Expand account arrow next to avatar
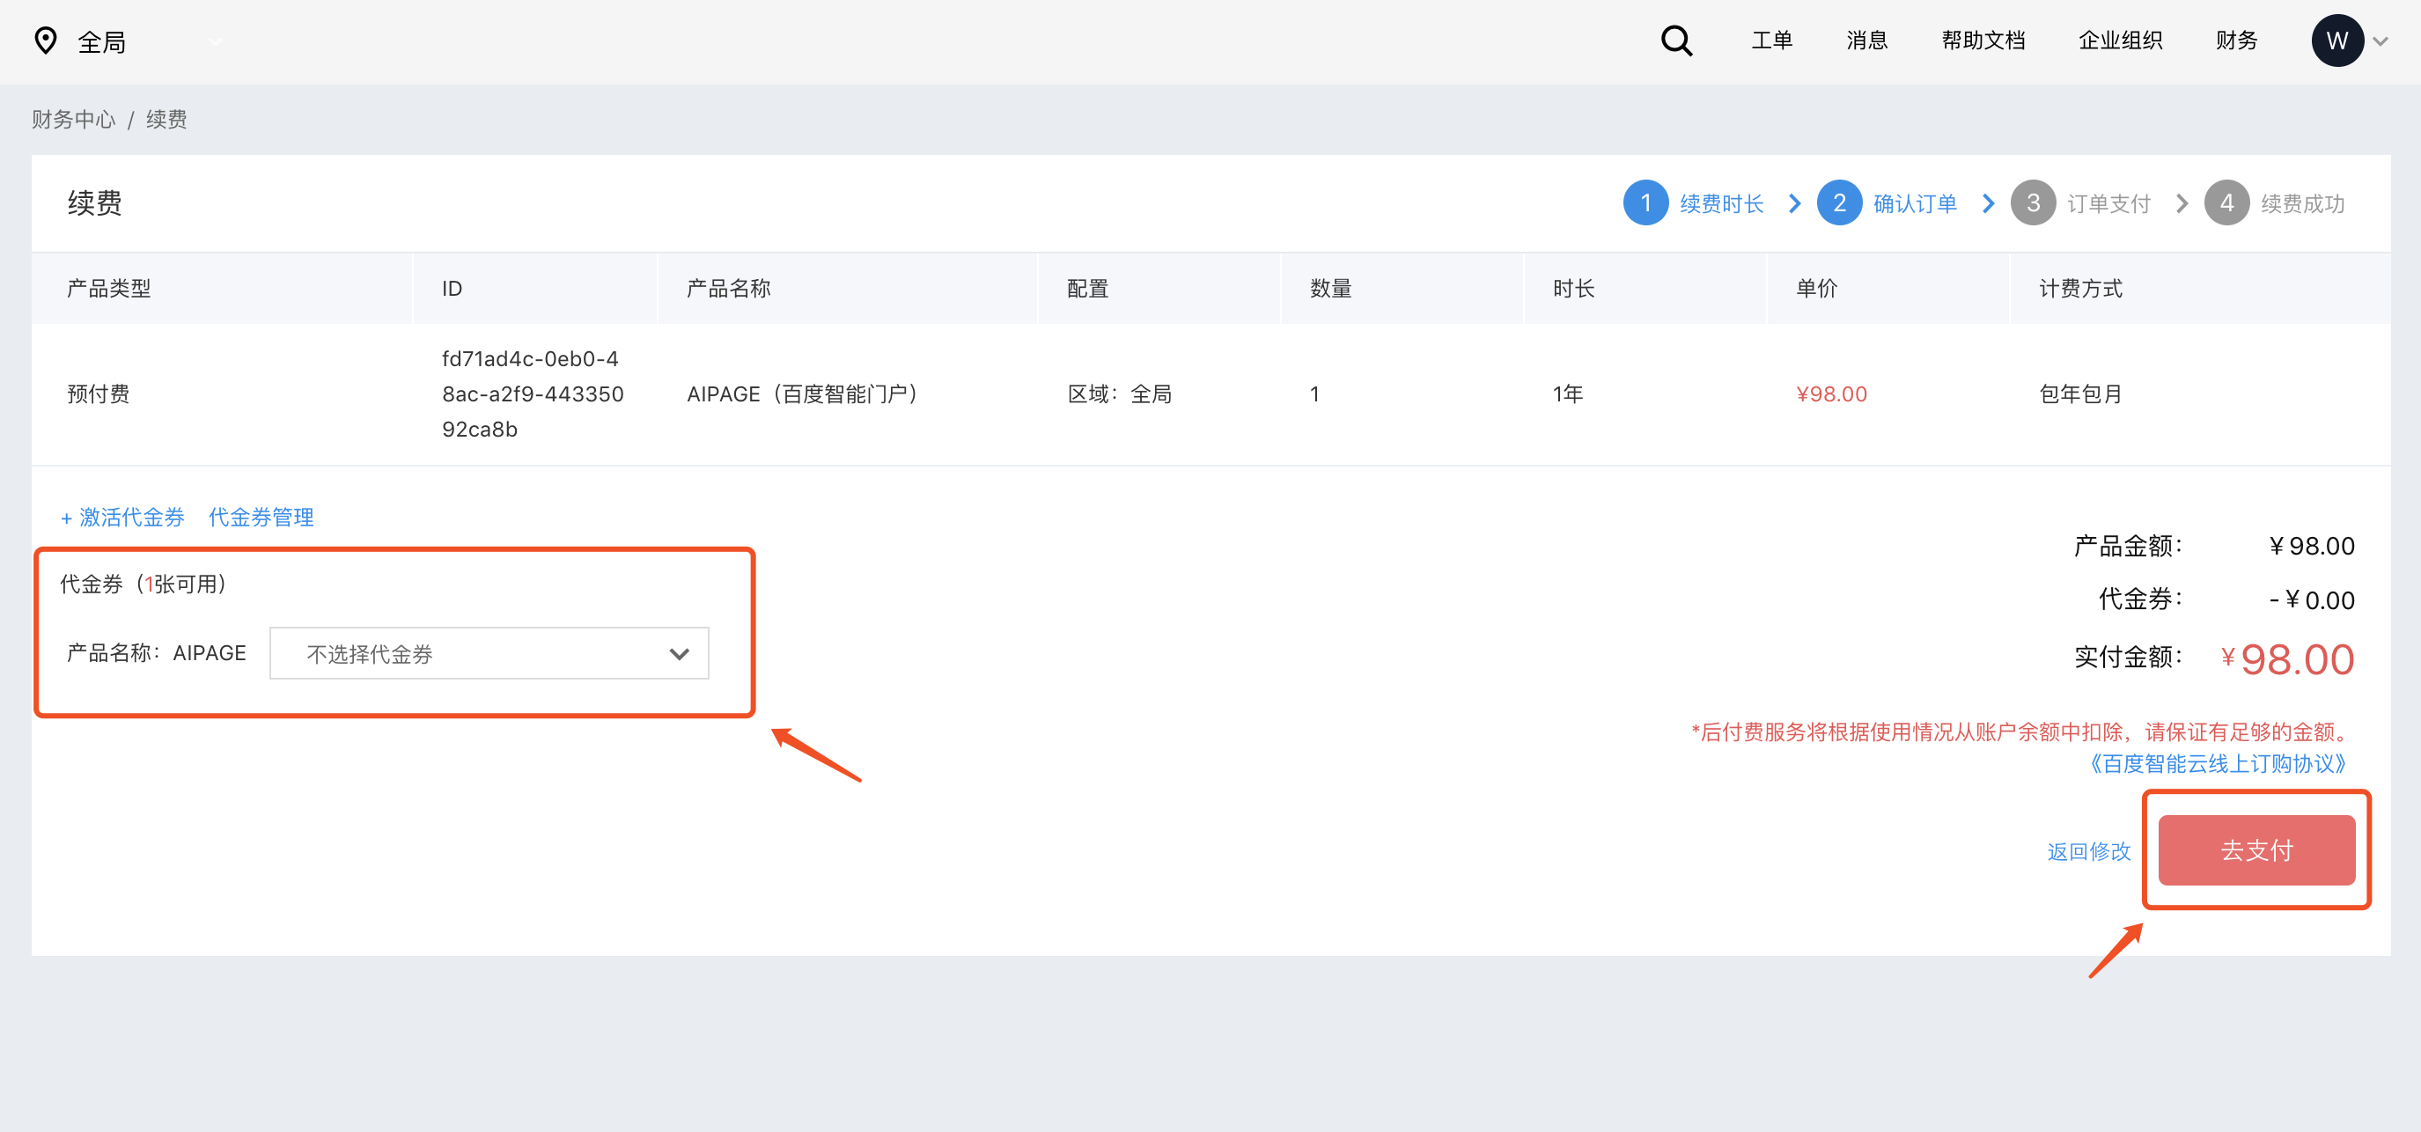Screen dimensions: 2421x1132 (x=2381, y=41)
